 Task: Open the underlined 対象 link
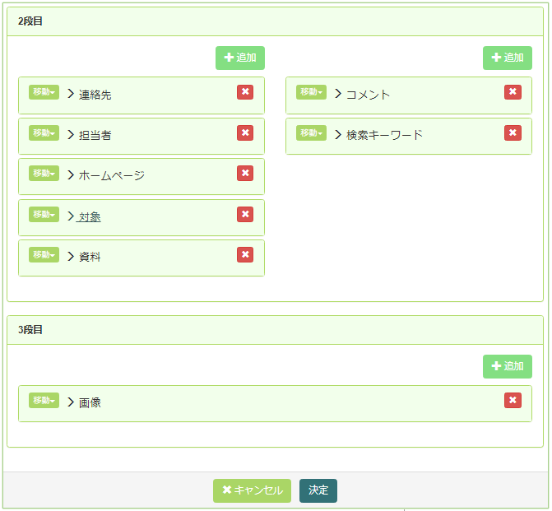[x=90, y=216]
